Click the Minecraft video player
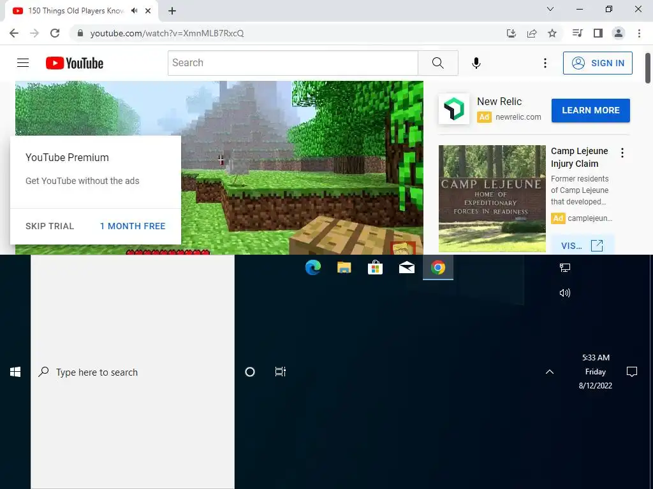The image size is (653, 489). tap(302, 167)
